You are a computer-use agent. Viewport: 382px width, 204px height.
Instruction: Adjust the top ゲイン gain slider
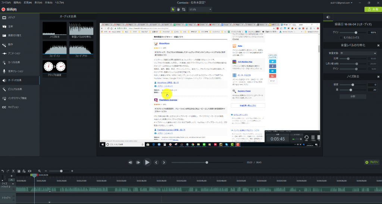[353, 32]
